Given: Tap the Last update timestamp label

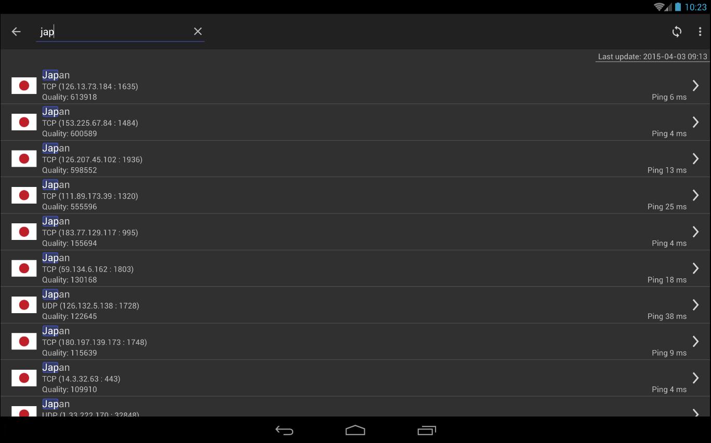Looking at the screenshot, I should tap(653, 57).
